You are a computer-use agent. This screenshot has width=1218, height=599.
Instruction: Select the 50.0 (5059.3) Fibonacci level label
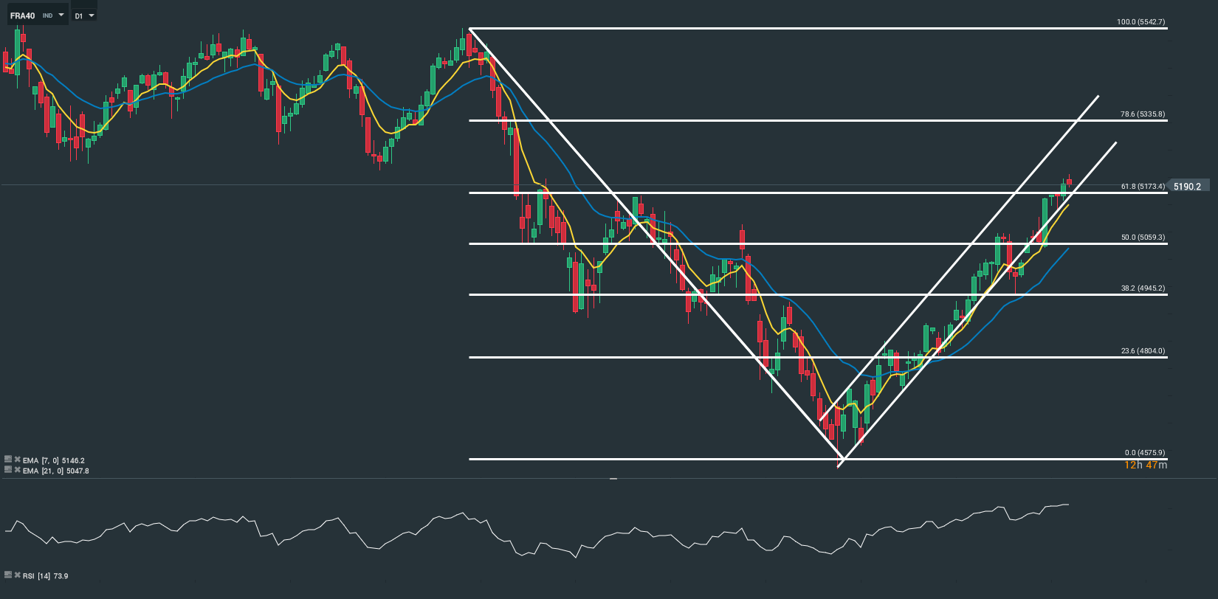coord(1143,238)
